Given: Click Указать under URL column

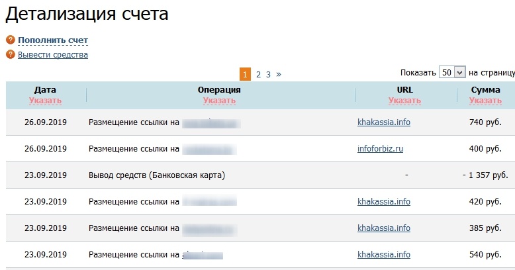Looking at the screenshot, I should coord(404,101).
